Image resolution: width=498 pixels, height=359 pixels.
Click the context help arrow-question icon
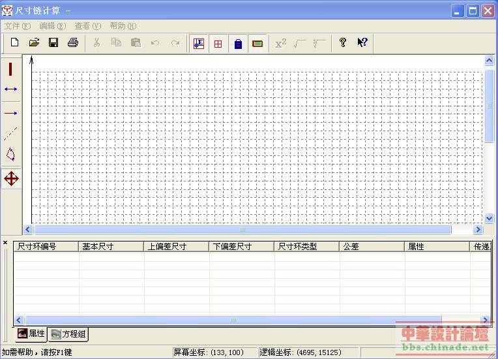point(362,43)
